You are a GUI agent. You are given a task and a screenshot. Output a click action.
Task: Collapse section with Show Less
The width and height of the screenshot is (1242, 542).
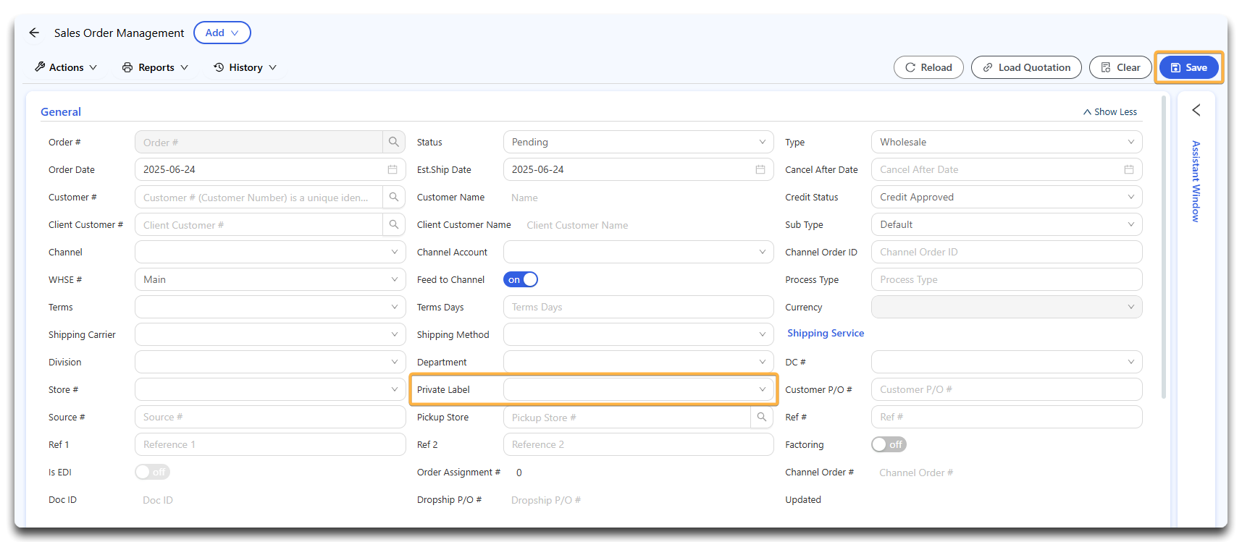1110,111
